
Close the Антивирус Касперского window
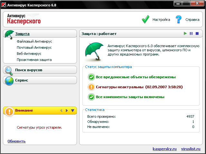197,4
